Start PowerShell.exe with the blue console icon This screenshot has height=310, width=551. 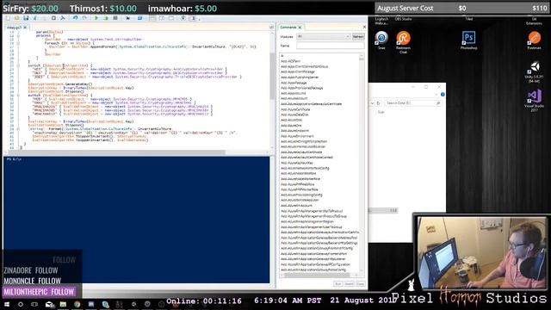[139, 18]
